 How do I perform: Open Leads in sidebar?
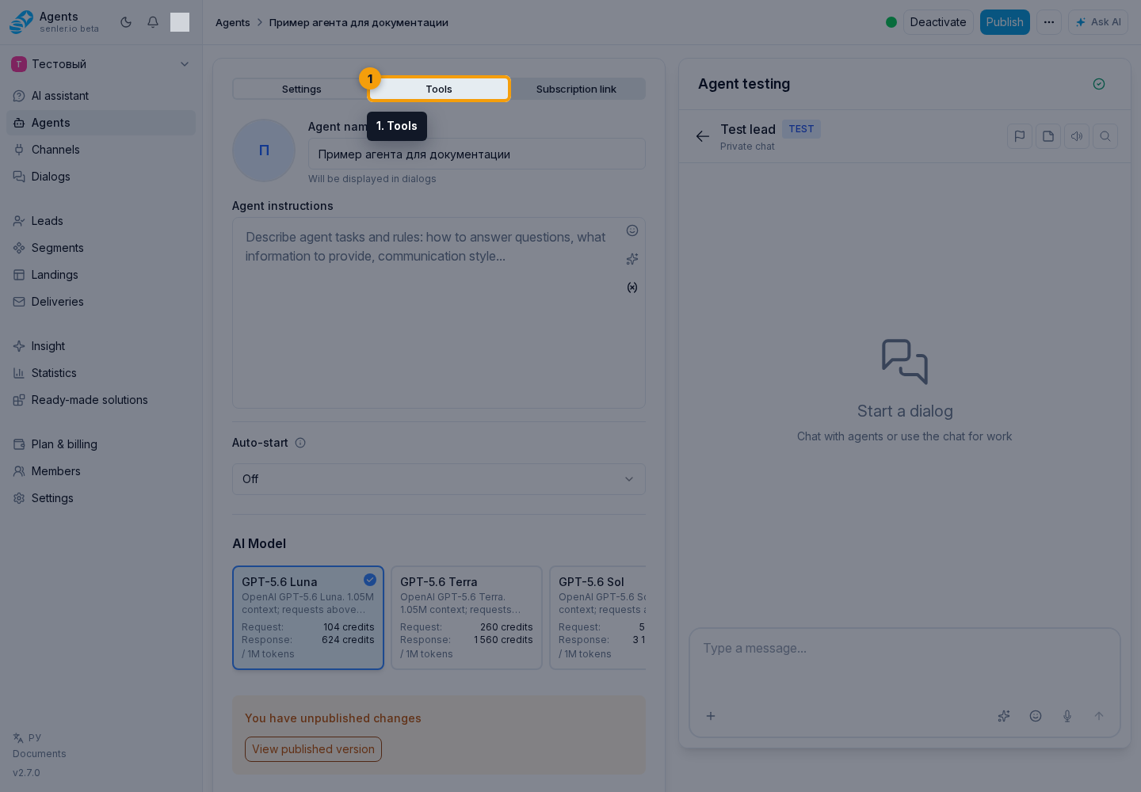(x=101, y=221)
